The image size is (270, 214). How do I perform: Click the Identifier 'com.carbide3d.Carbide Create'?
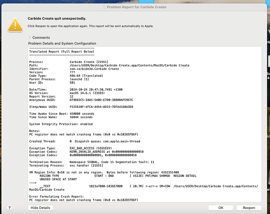[x=95, y=69]
